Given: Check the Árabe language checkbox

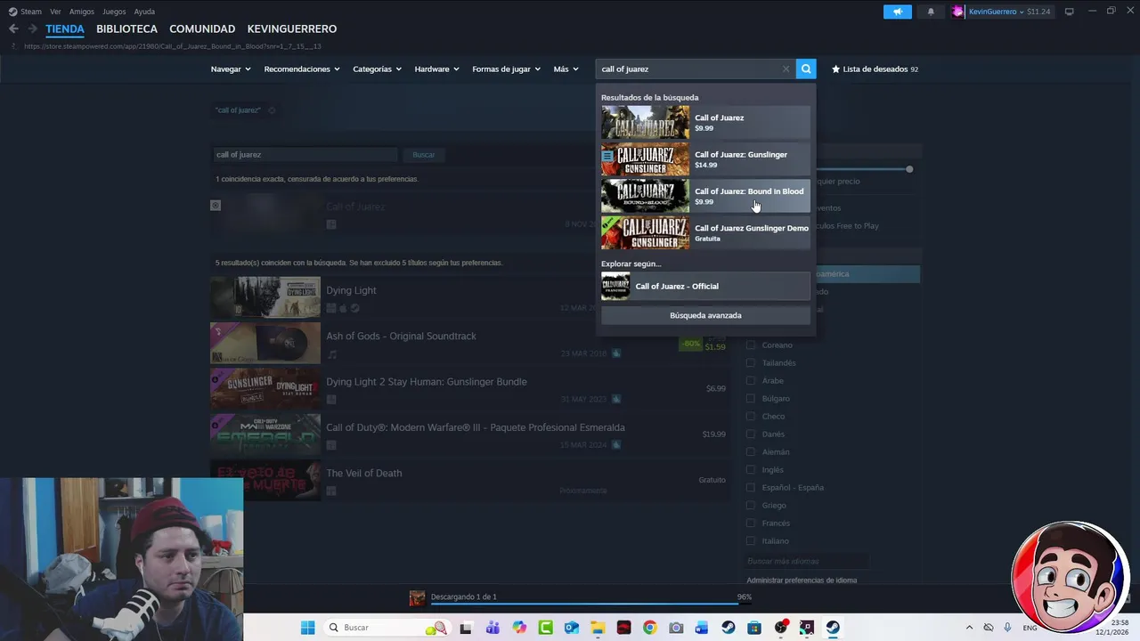Looking at the screenshot, I should 750,380.
